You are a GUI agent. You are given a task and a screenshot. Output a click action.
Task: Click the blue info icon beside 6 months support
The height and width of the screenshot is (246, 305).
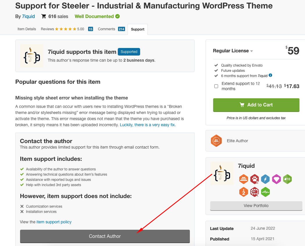(x=270, y=75)
